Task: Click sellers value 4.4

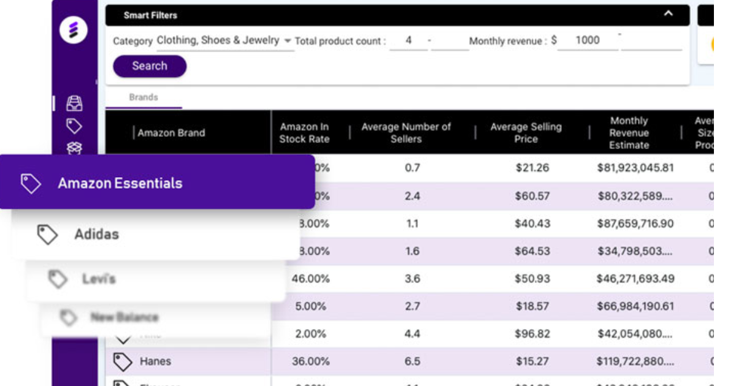Action: pos(412,334)
